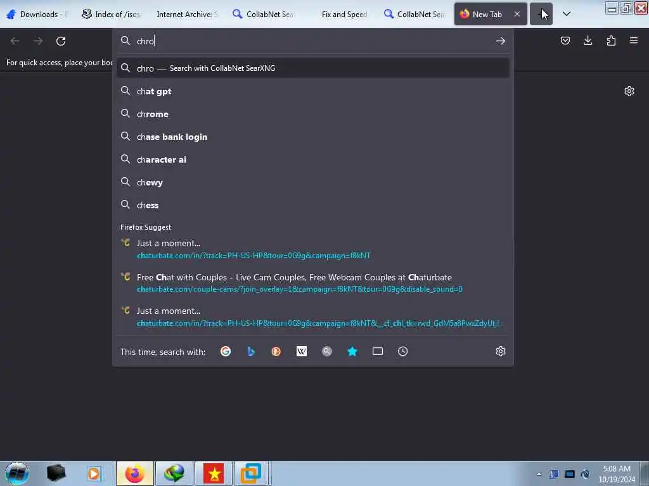Open media player taskbar icon
The height and width of the screenshot is (486, 649).
(94, 473)
